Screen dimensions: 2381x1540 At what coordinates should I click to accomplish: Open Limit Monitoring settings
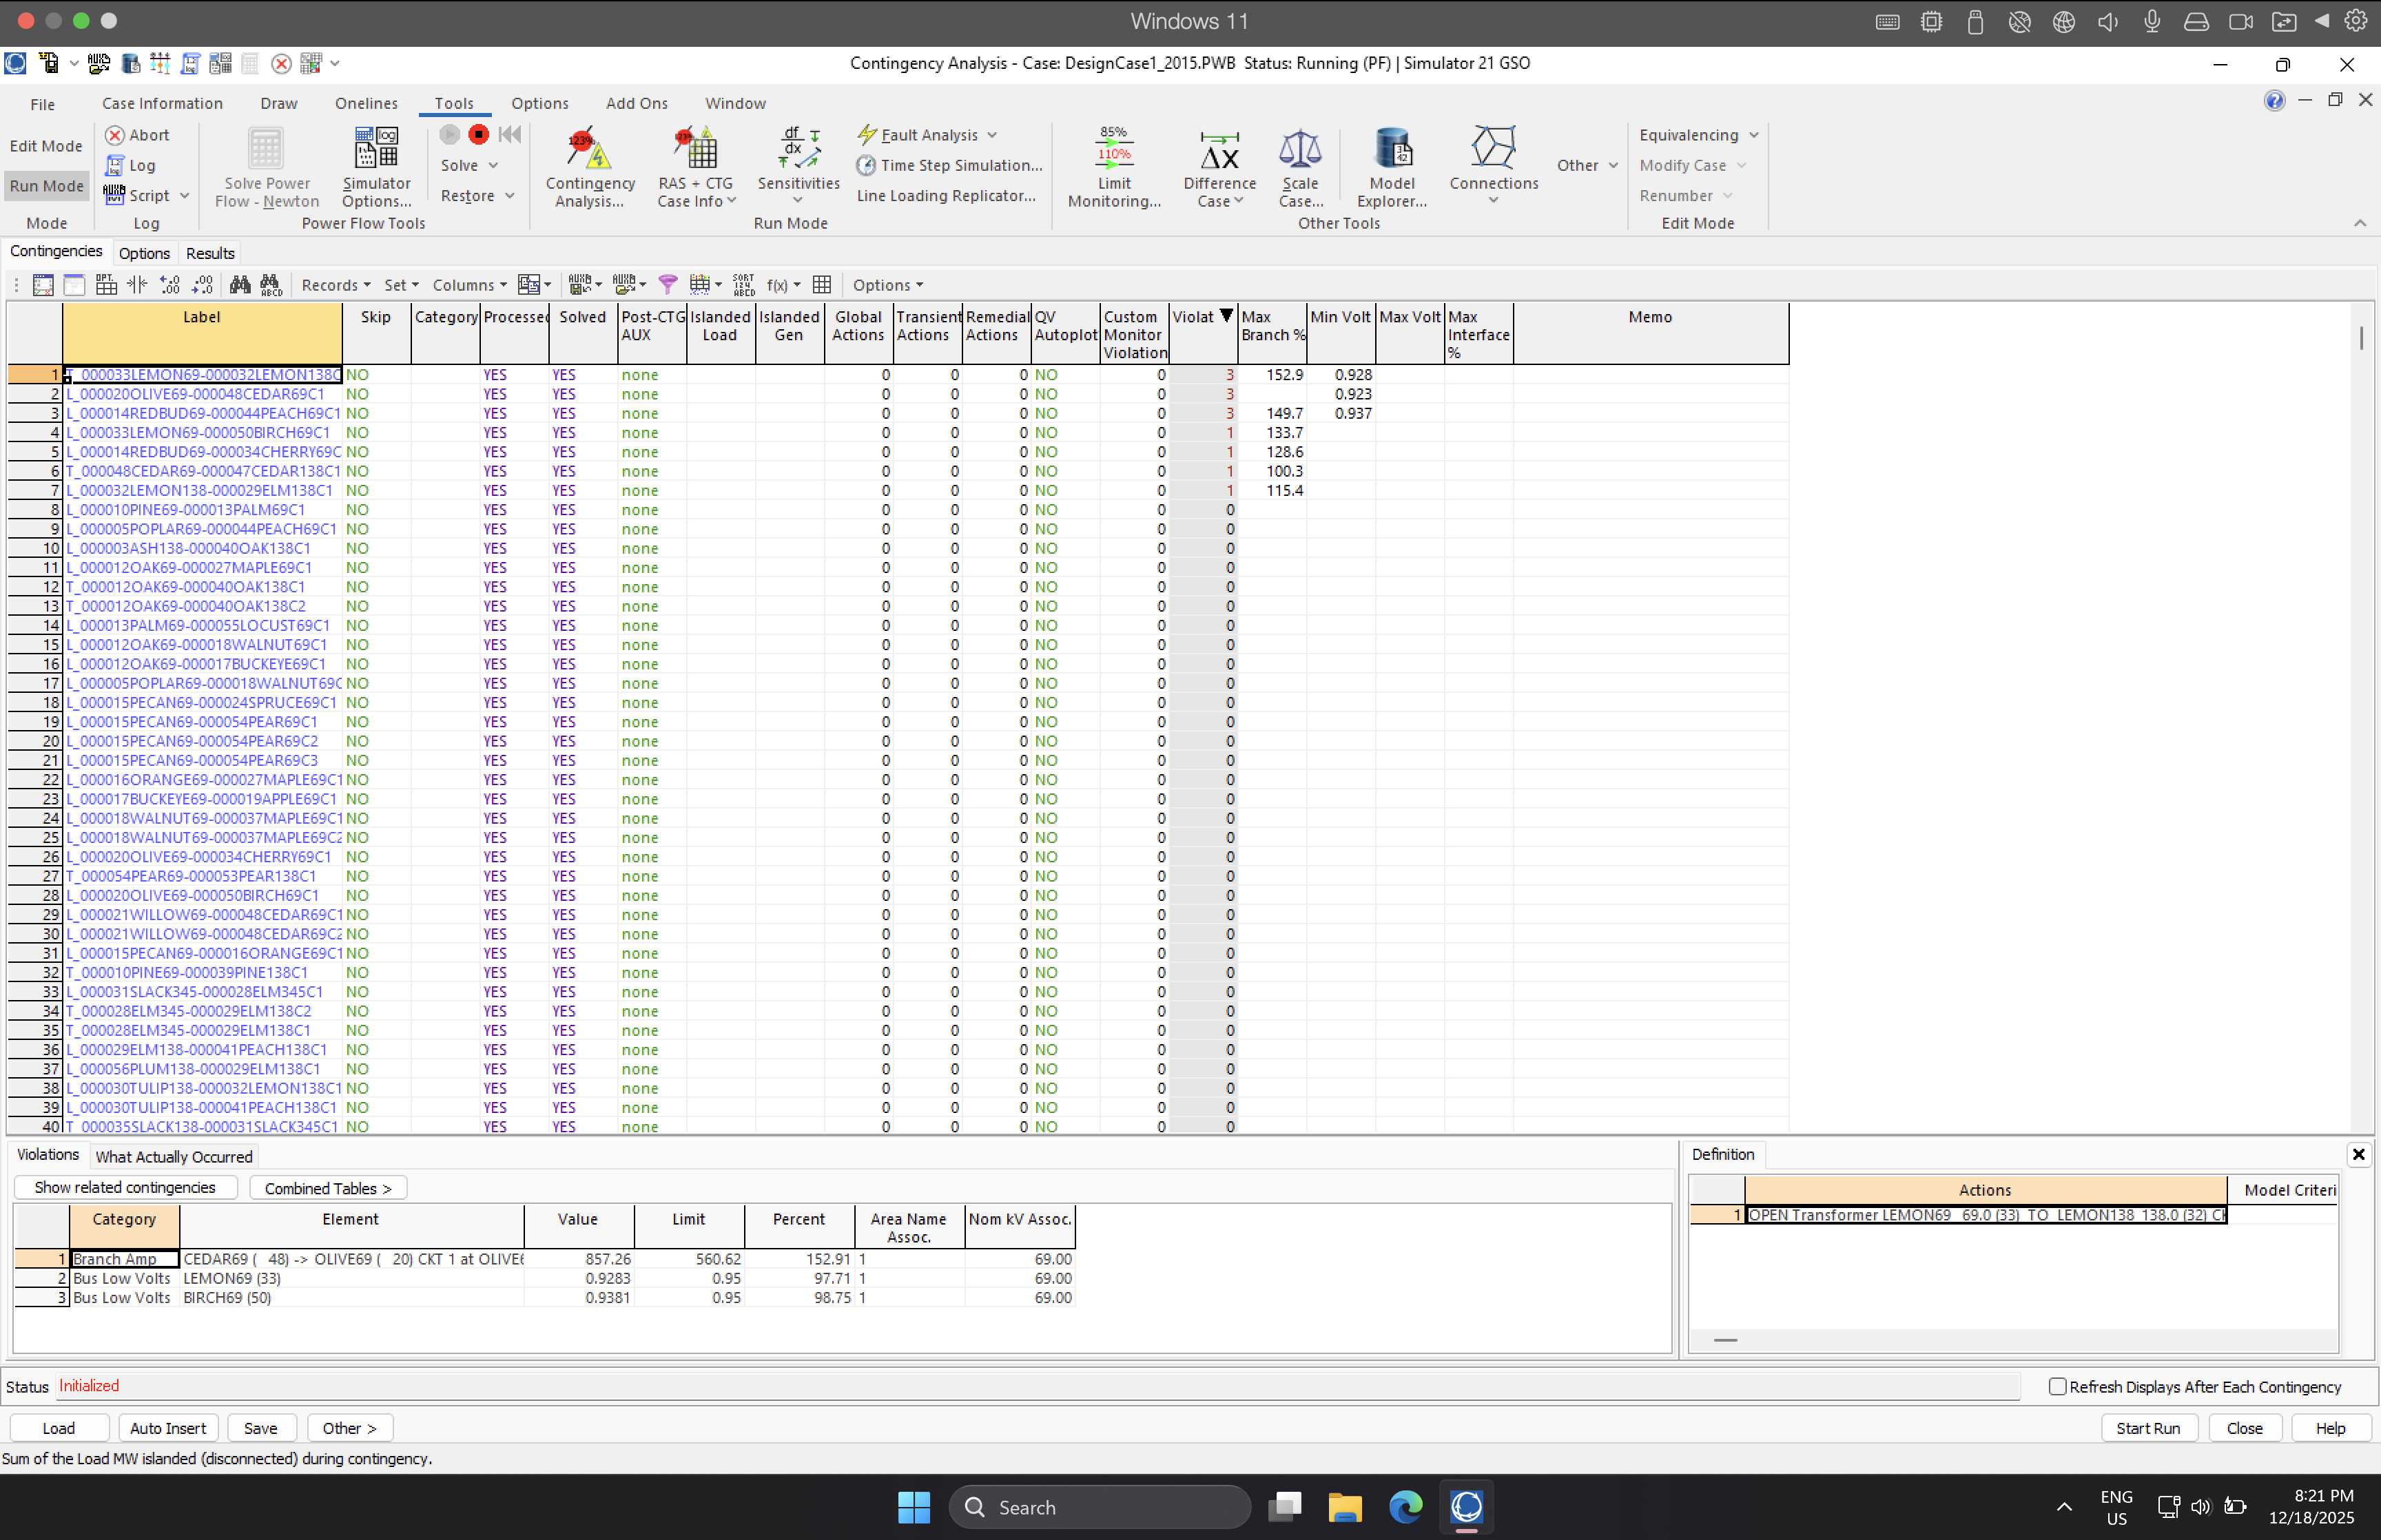tap(1114, 167)
